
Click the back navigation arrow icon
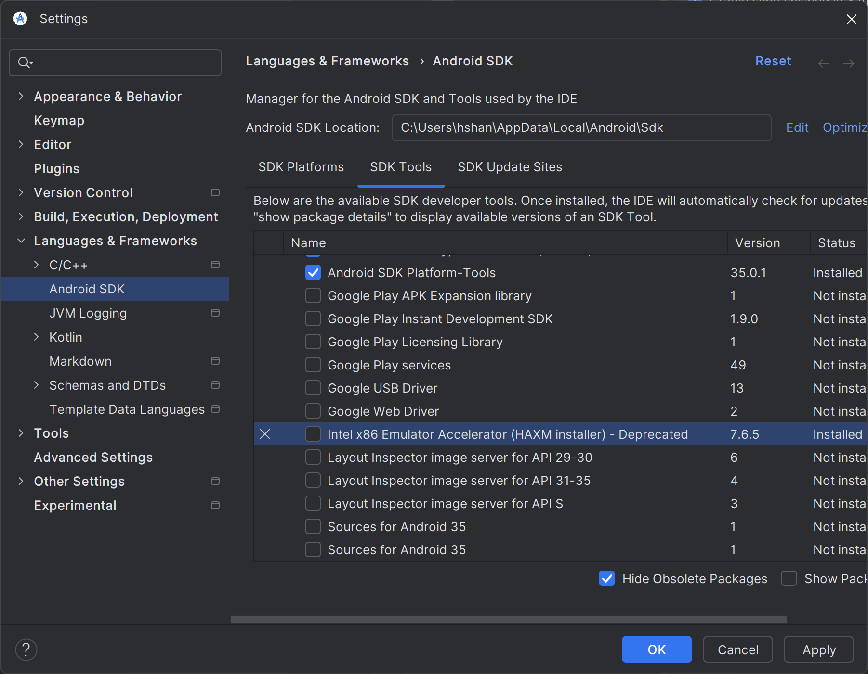tap(824, 64)
